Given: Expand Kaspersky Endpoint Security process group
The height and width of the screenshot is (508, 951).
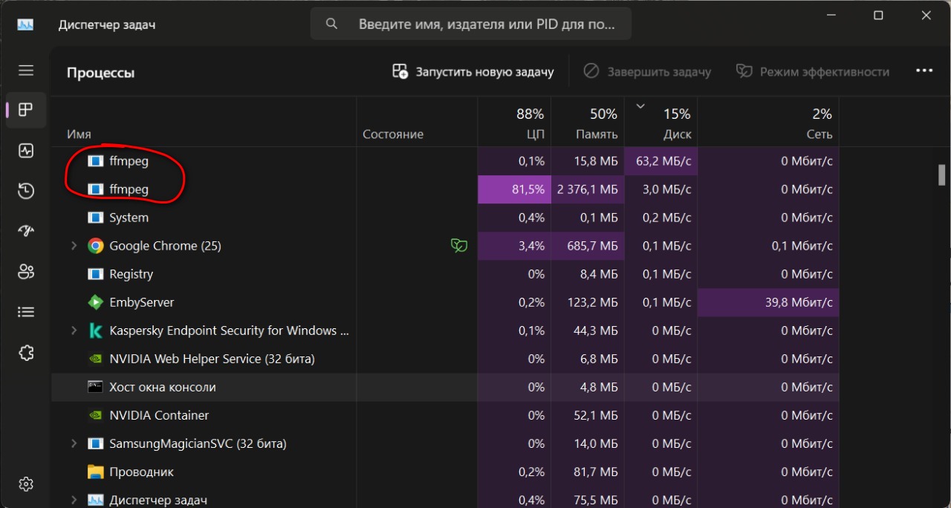Looking at the screenshot, I should (x=74, y=330).
